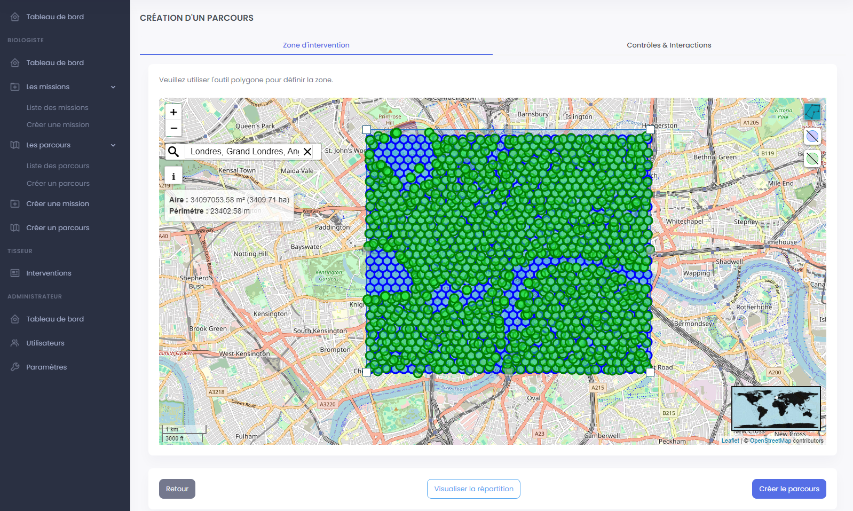
Task: Click Visualiser la répartition button
Action: [473, 489]
